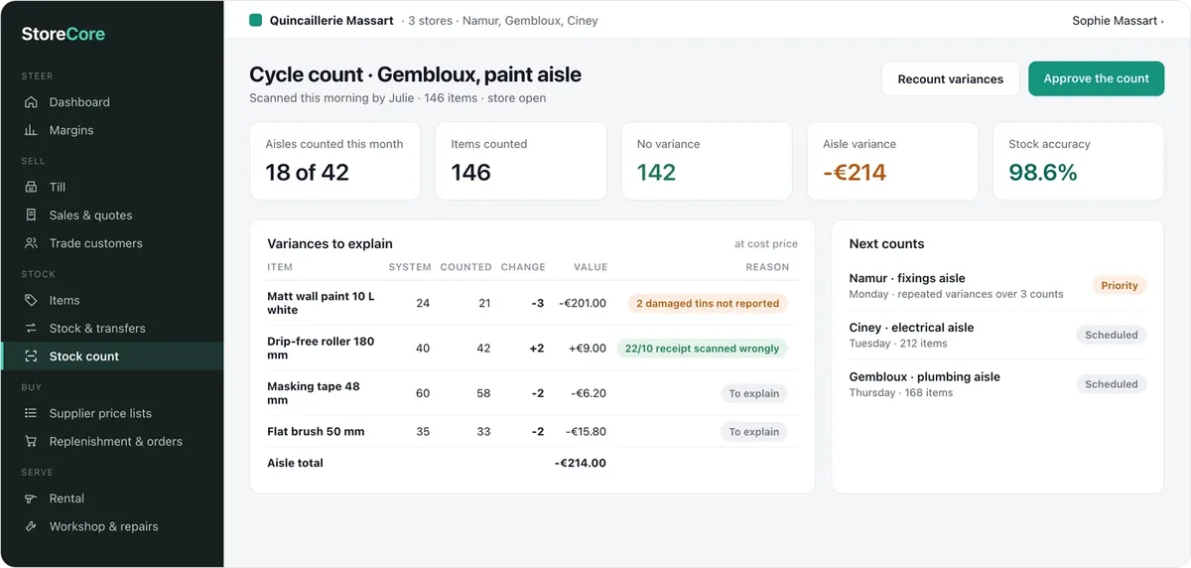
Task: Click the '2 damaged tins not reported' reason tag
Action: [x=708, y=304]
